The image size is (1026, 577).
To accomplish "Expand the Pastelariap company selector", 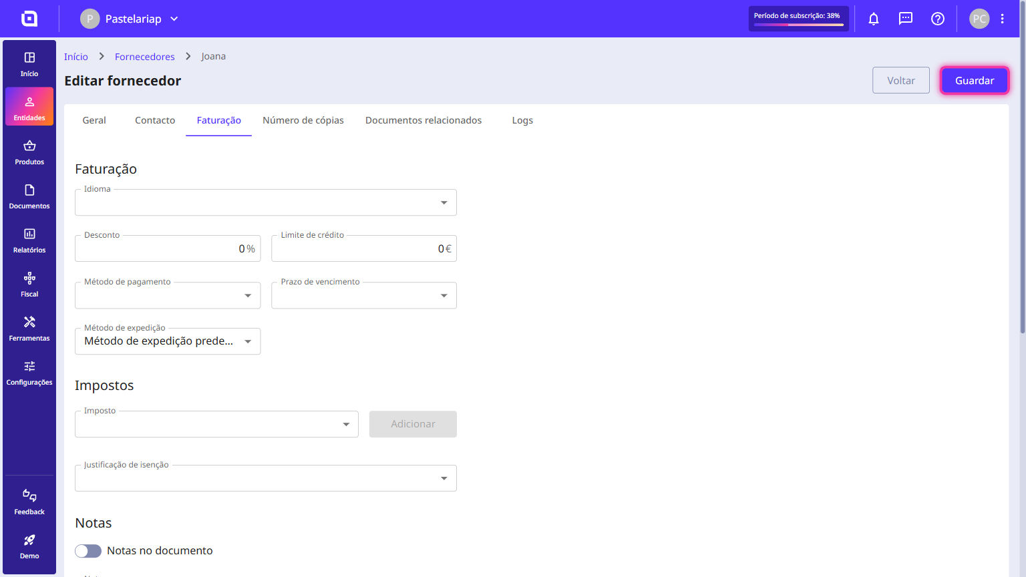I will 174,19.
